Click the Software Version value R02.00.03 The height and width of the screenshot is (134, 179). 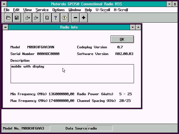(124, 54)
